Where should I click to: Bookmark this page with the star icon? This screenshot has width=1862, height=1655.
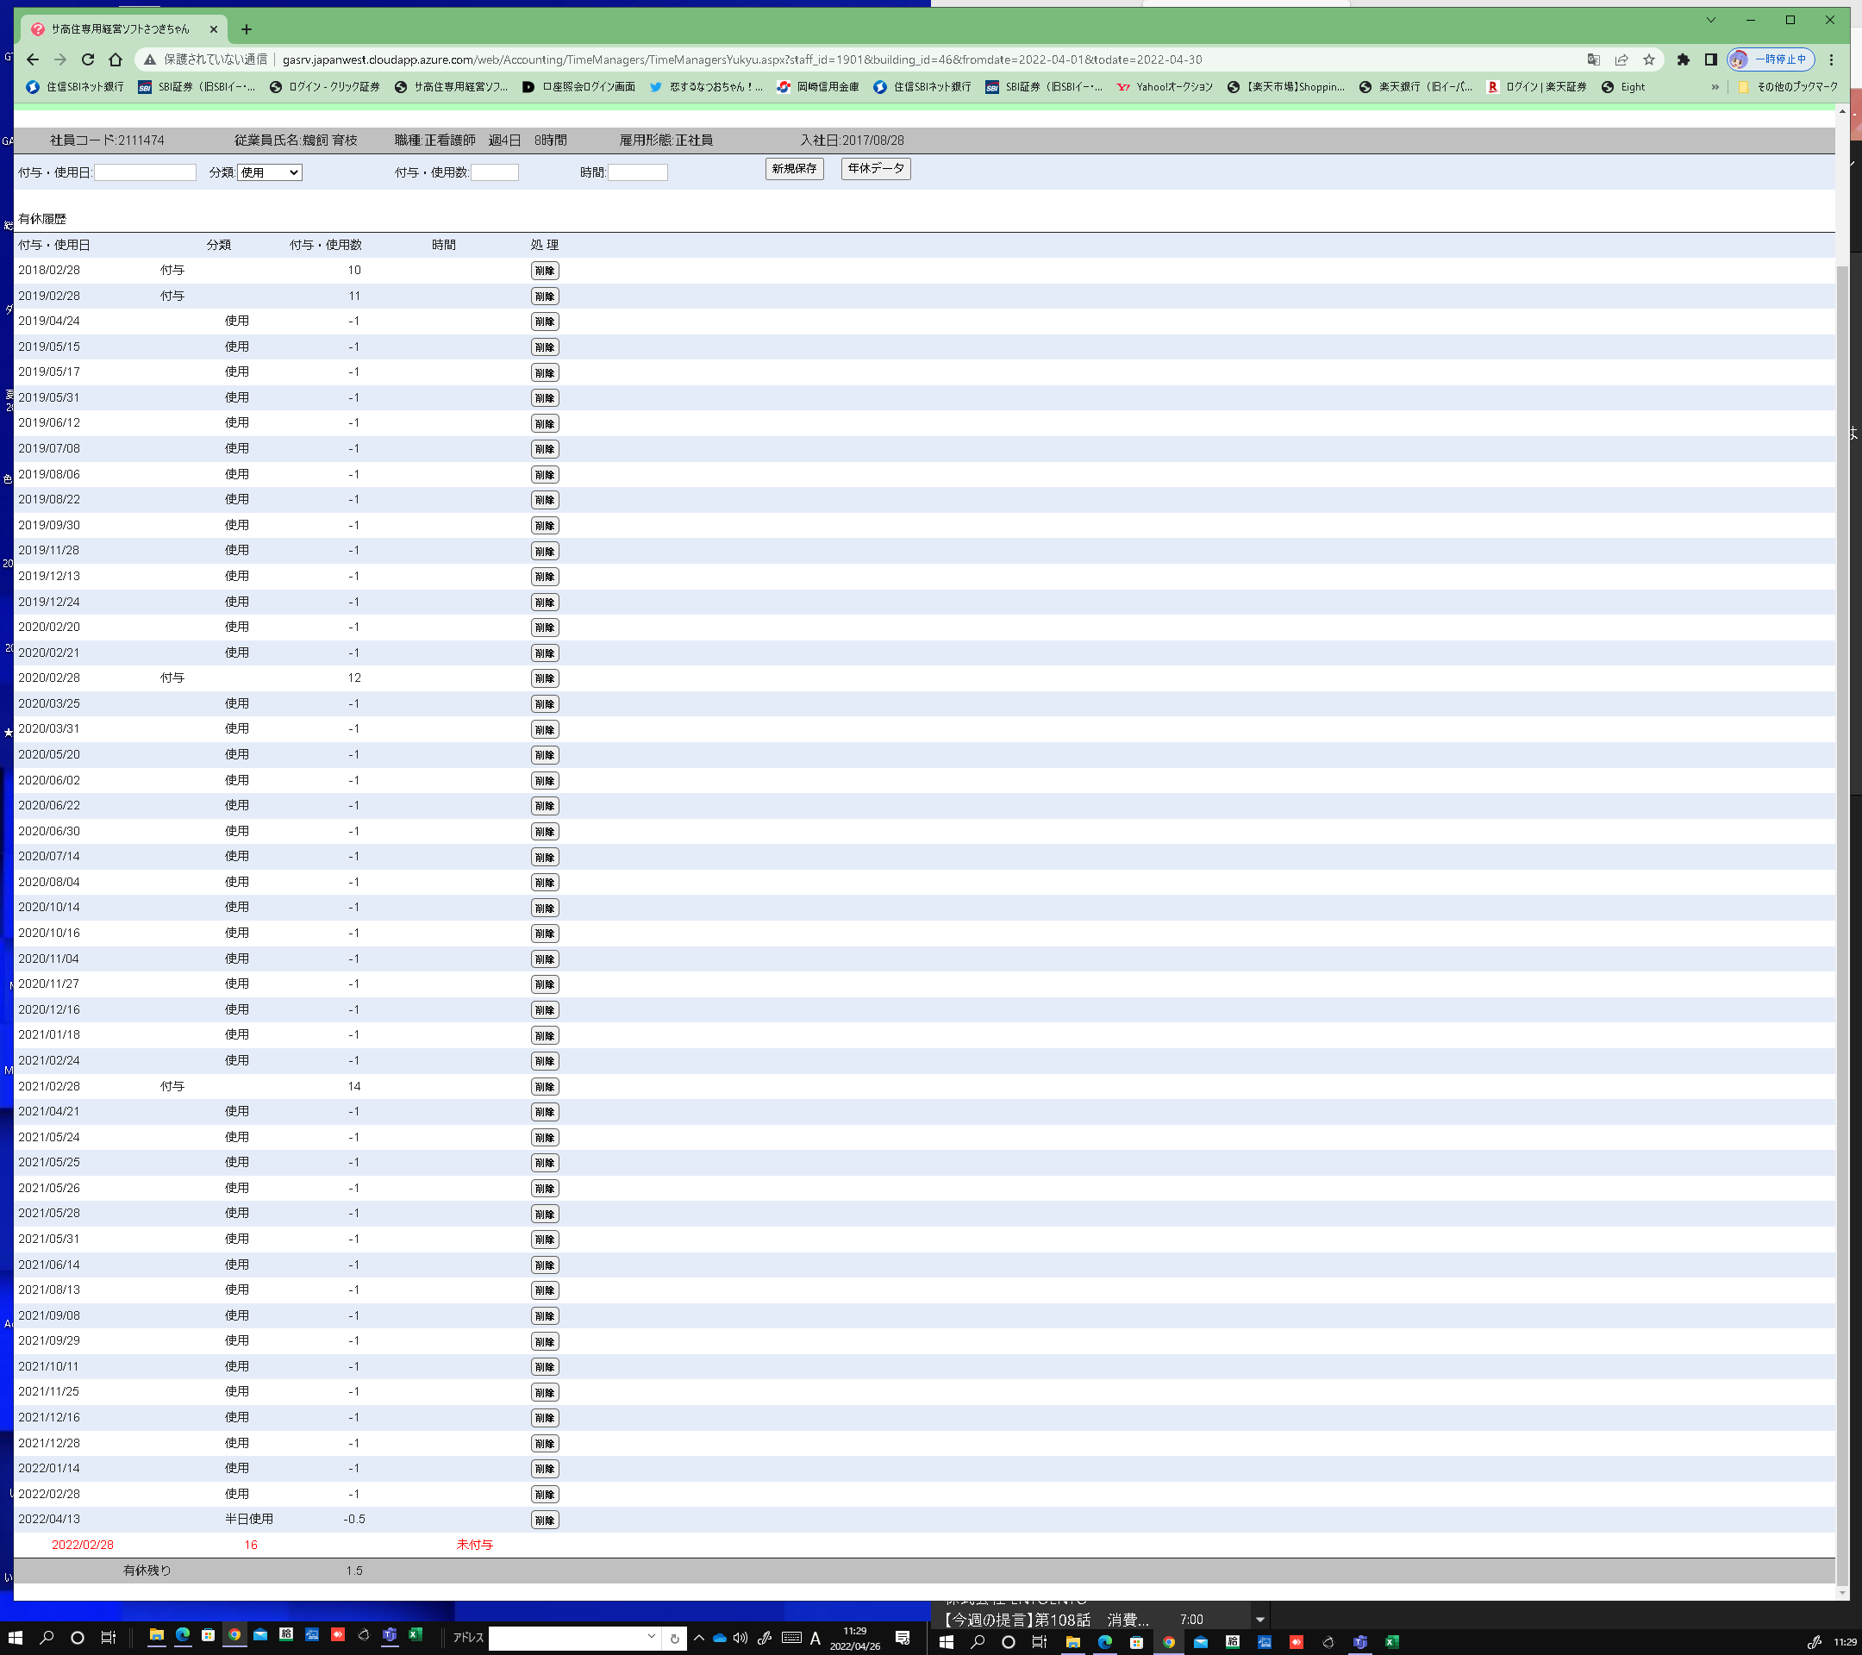coord(1648,59)
